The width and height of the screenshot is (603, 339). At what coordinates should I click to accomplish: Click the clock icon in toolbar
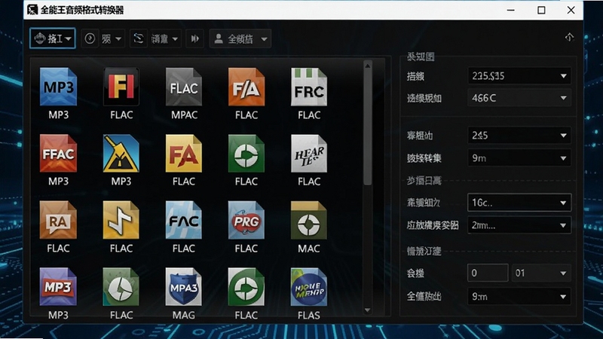pos(90,38)
